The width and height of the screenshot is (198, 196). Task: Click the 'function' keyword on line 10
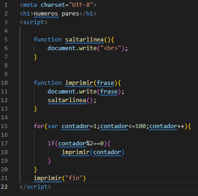48,83
